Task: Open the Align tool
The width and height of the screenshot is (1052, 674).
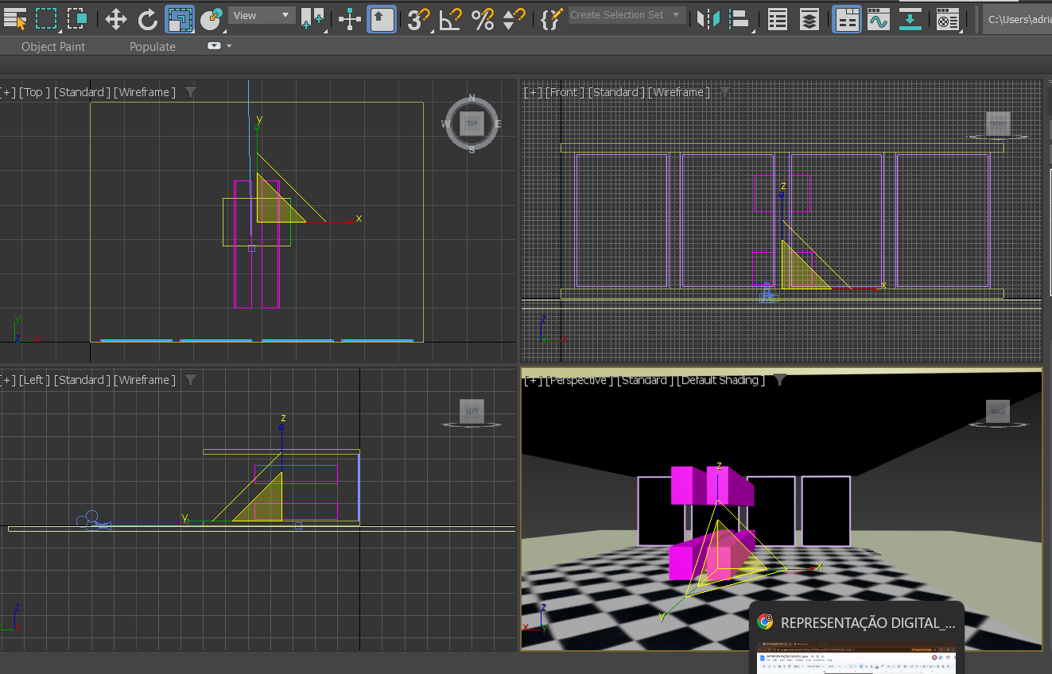Action: [740, 18]
